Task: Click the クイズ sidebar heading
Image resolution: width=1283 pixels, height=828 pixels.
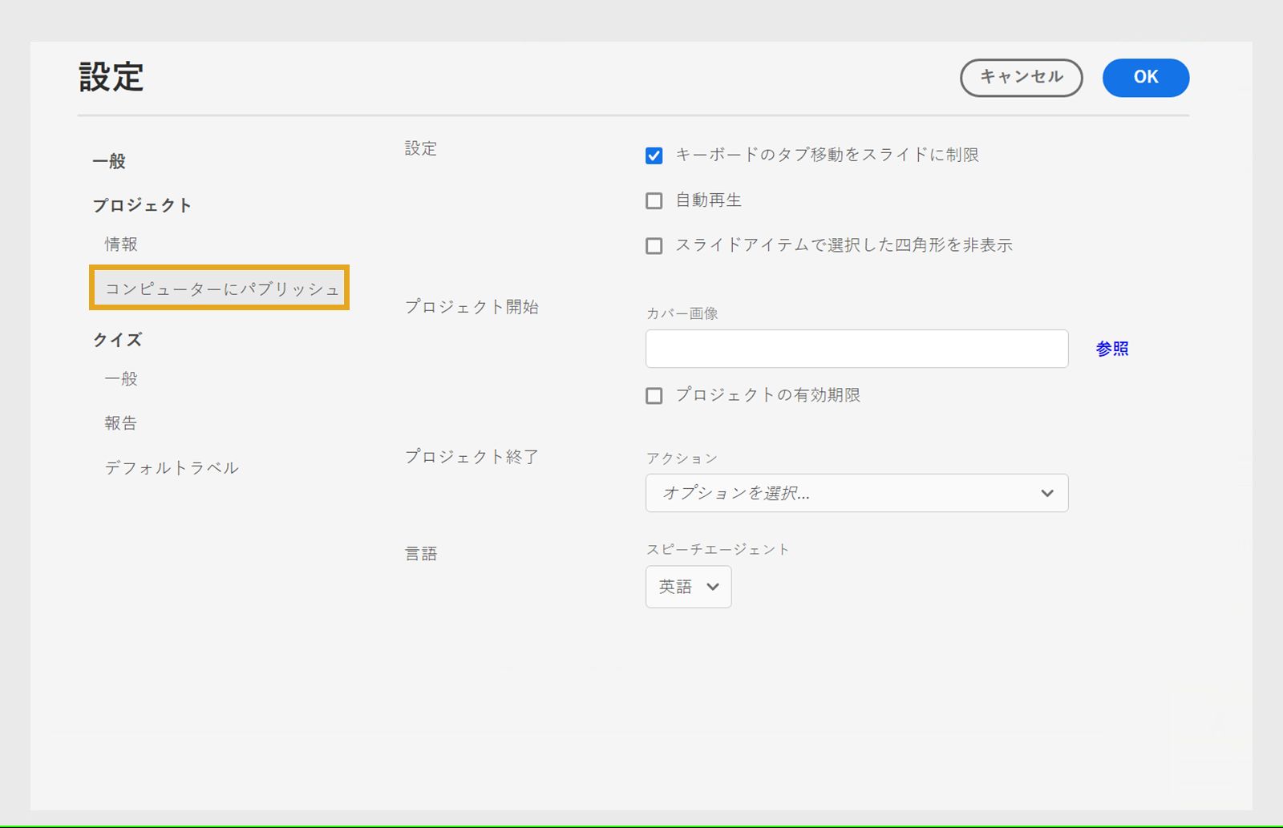Action: [x=117, y=340]
